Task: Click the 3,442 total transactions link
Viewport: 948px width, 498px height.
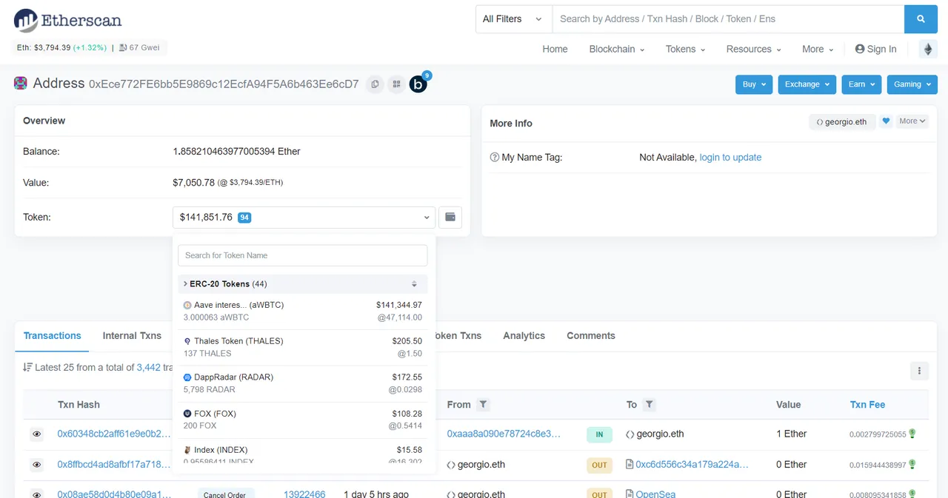Action: (148, 367)
